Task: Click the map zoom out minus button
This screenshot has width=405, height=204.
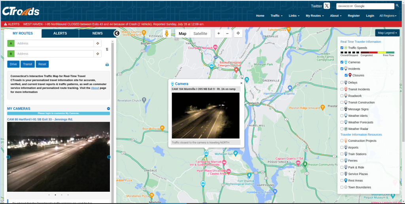Action: pos(227,34)
